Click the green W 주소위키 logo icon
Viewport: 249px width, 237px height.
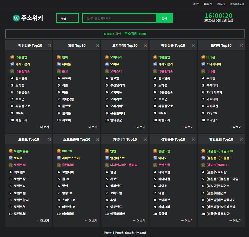point(16,18)
